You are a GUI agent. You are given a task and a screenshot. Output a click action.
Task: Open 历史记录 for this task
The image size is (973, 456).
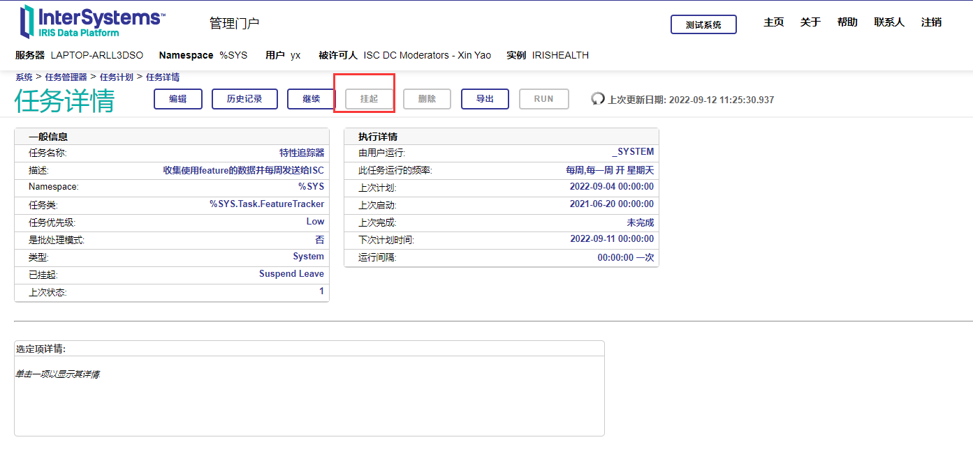(244, 99)
